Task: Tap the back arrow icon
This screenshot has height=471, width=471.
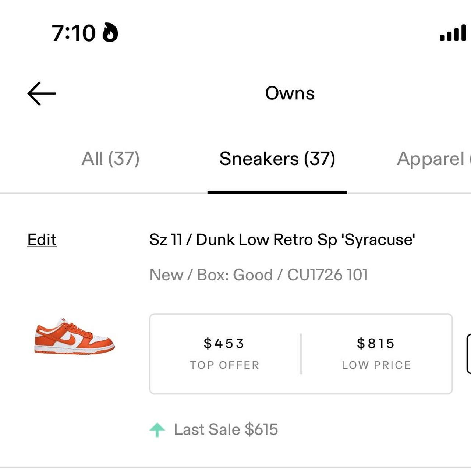Action: tap(41, 93)
